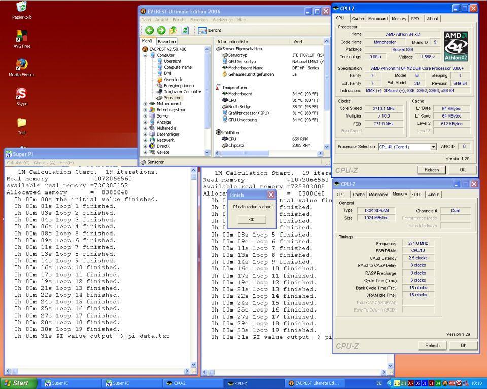Click OK in the Finish dialog

tap(252, 220)
